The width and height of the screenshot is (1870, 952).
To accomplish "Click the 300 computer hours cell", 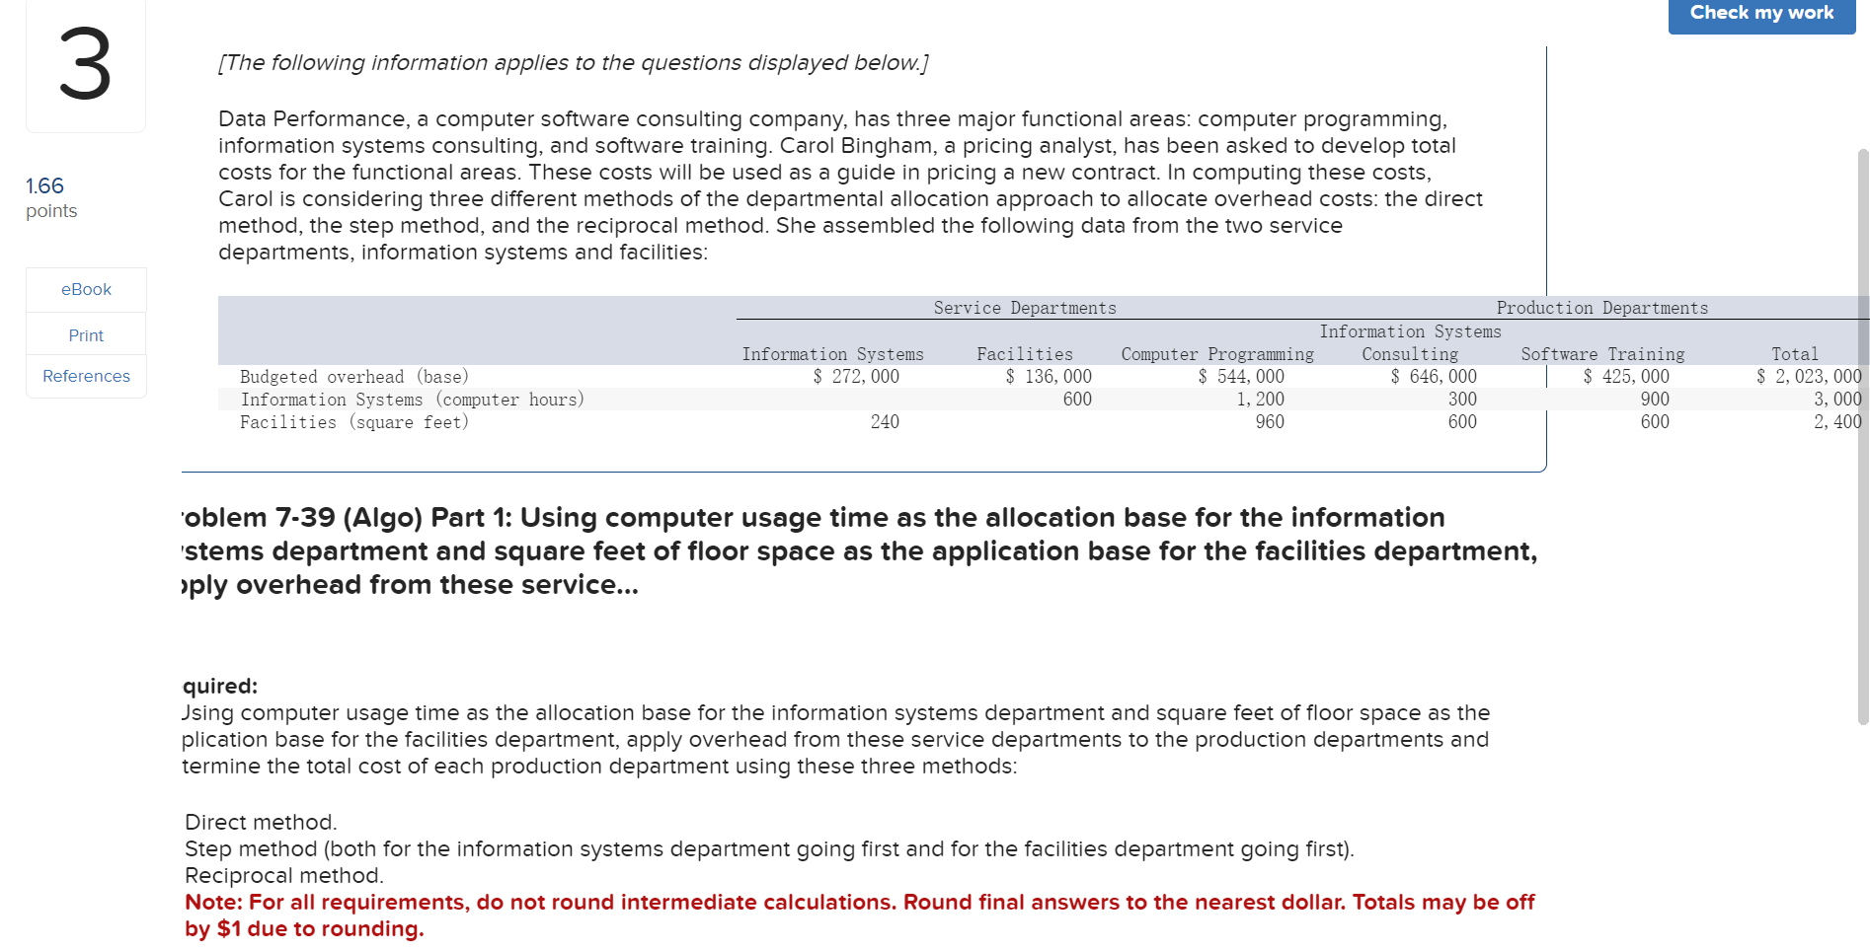I will click(1462, 400).
